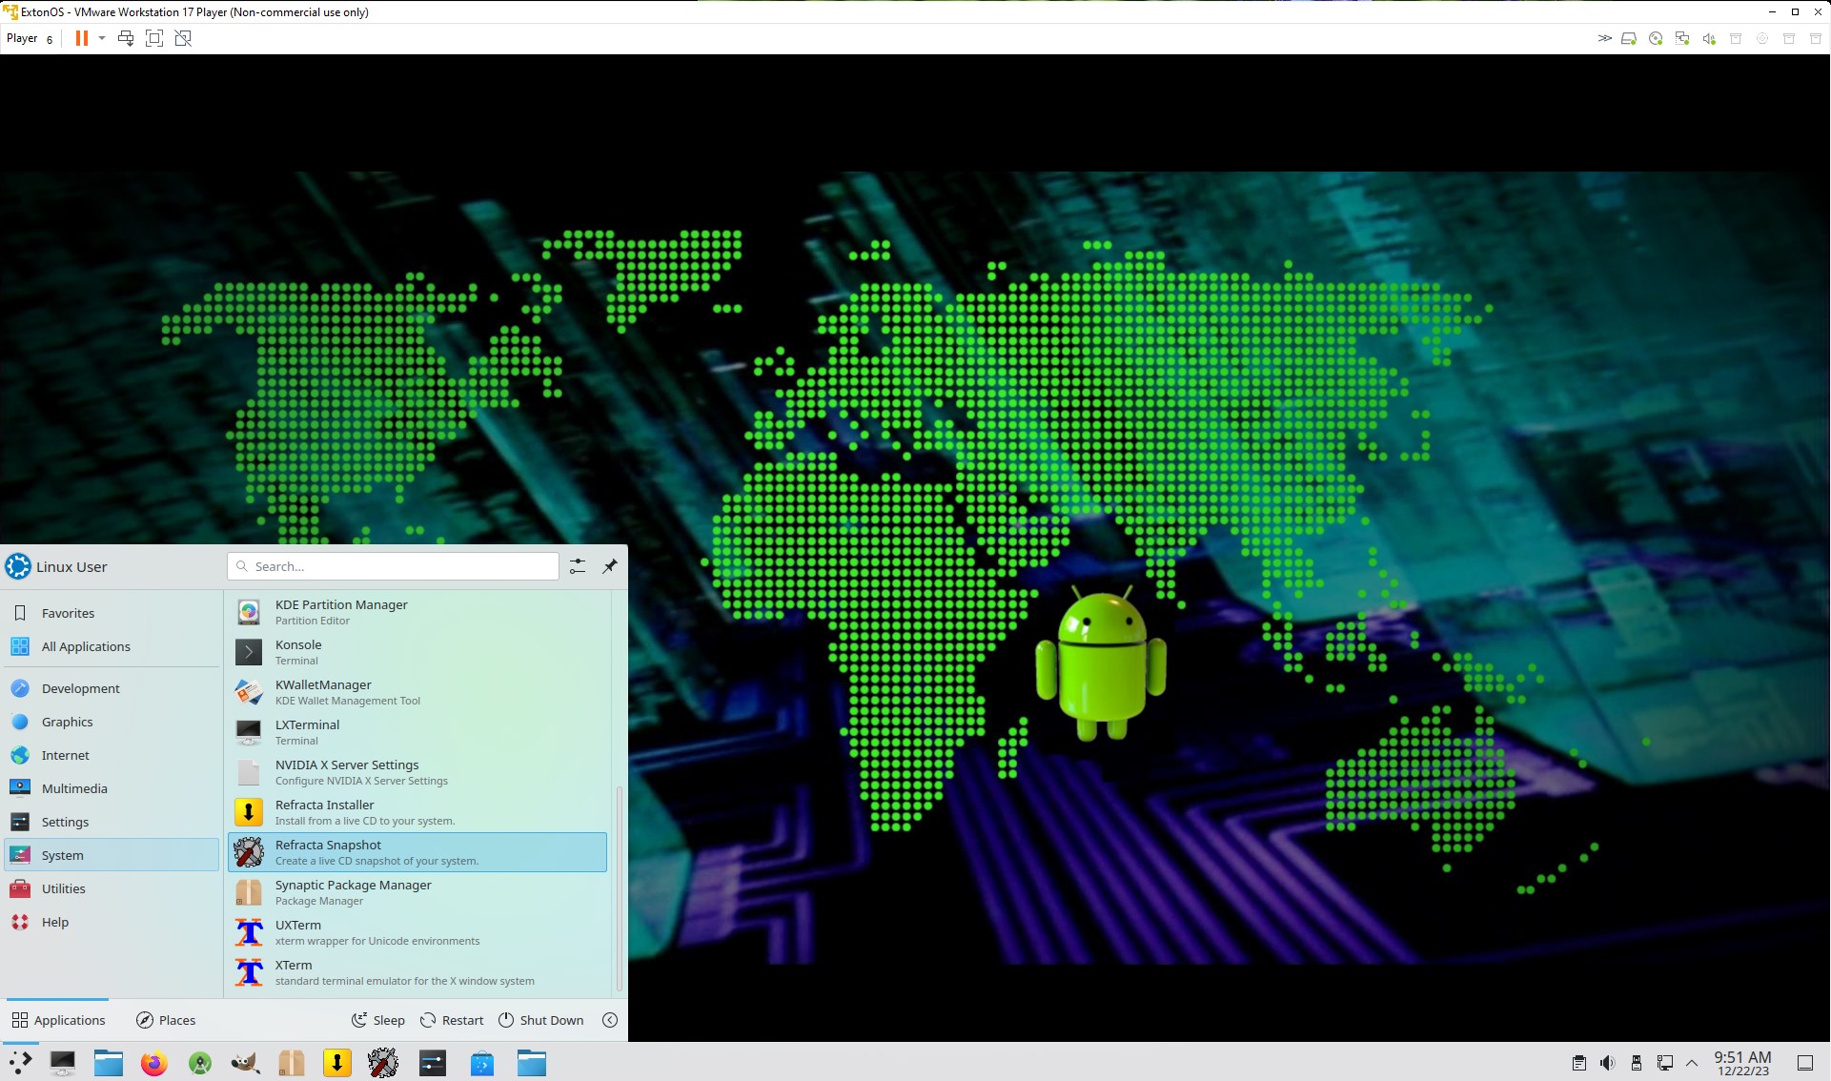Click the Sleep button
Viewport: 1831px width, 1081px height.
click(378, 1020)
